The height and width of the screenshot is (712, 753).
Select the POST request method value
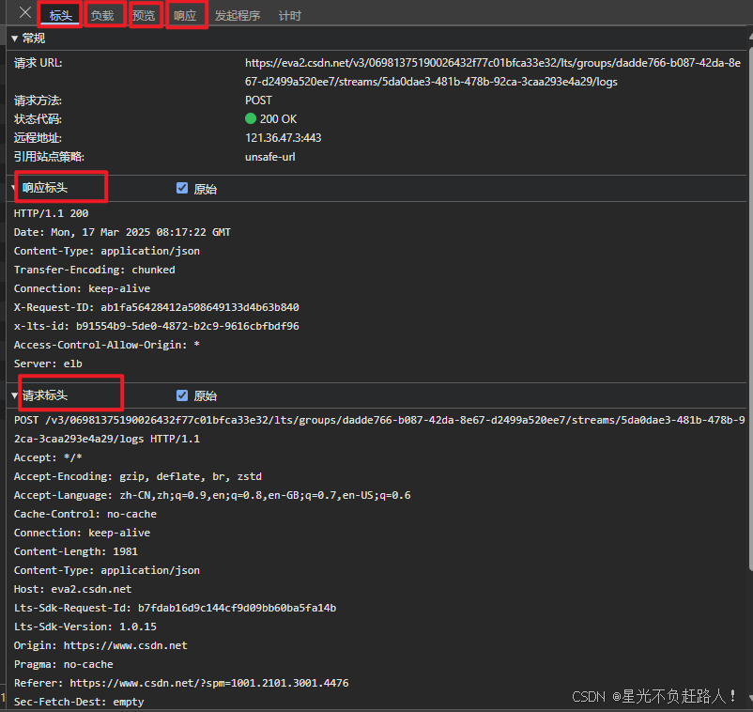click(258, 101)
